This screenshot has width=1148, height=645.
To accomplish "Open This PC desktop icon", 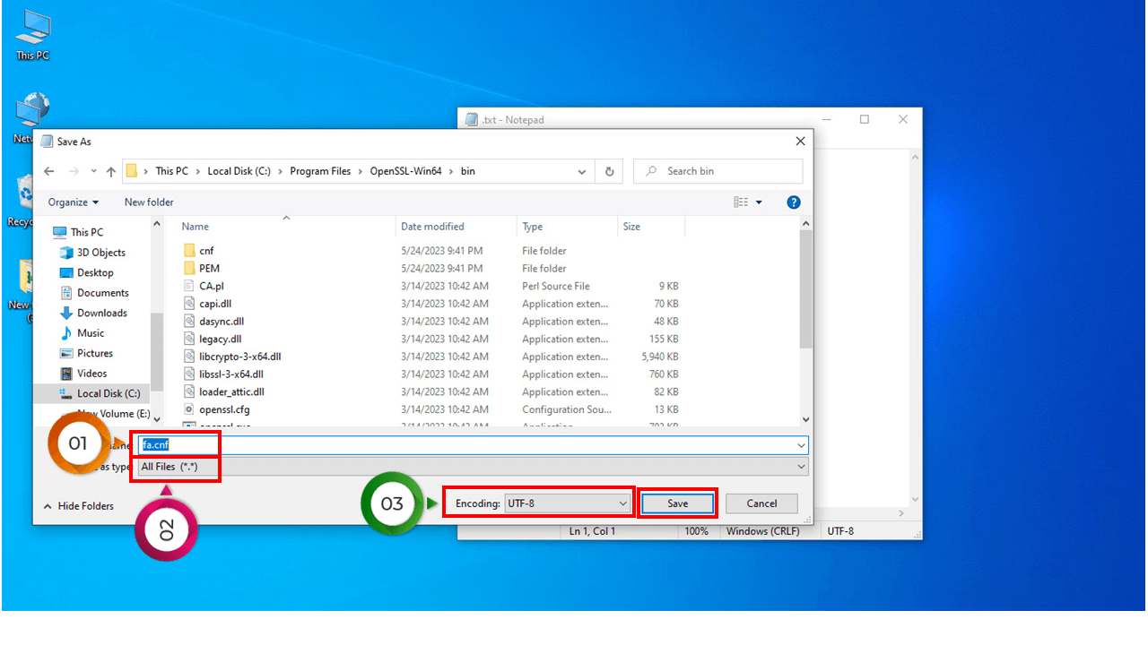I will pos(32,29).
